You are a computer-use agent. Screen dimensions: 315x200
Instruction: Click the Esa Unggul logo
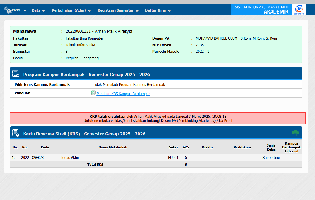pyautogui.click(x=299, y=10)
